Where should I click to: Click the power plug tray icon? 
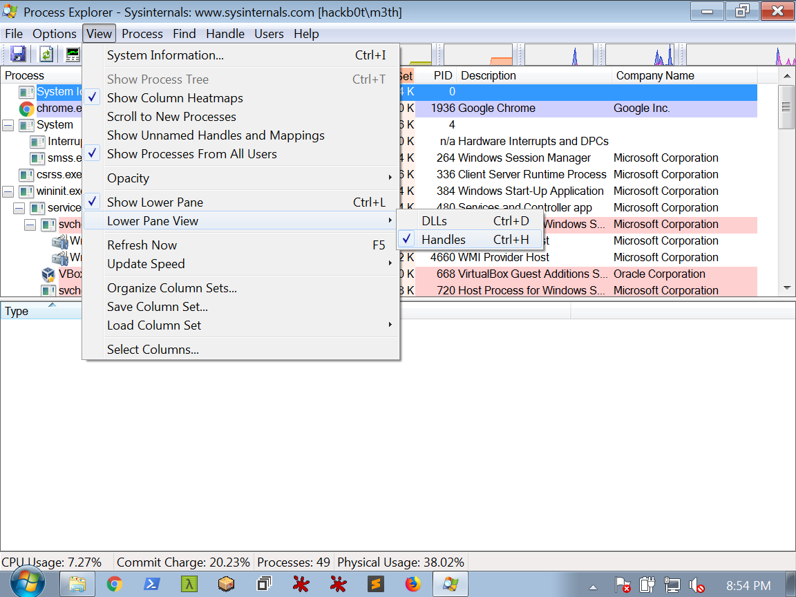pyautogui.click(x=647, y=585)
